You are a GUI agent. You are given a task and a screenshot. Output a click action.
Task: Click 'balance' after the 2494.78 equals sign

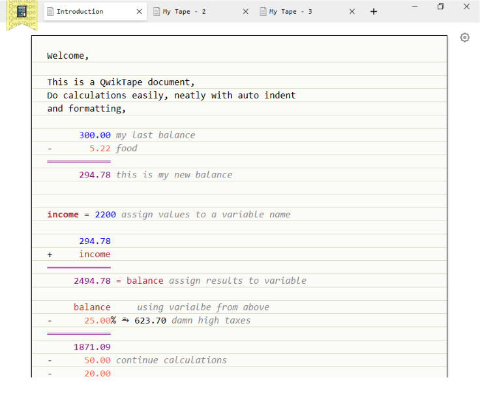(145, 281)
